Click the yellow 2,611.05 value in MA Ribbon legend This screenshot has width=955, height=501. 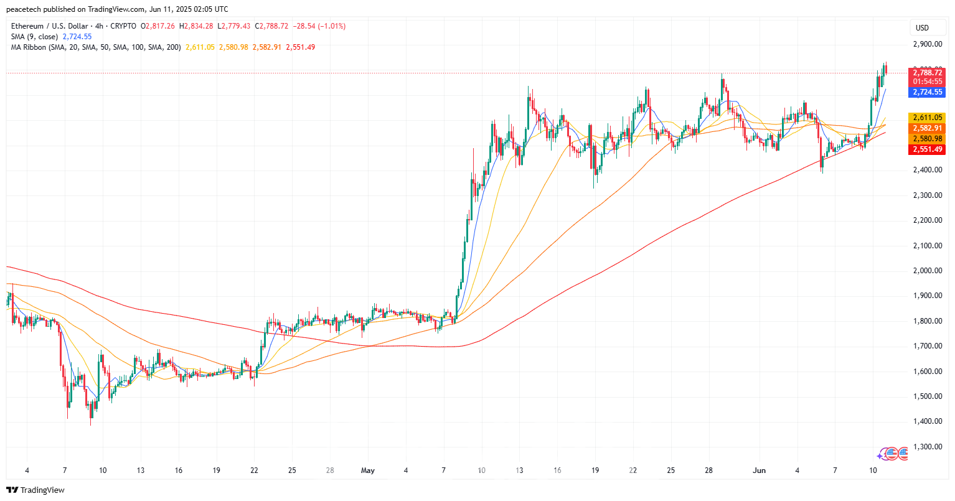[x=200, y=47]
